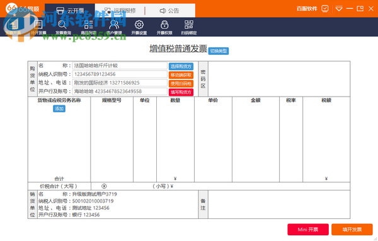The height and width of the screenshot is (241, 378).
Task: Click the 数量 column header
Action: point(175,100)
